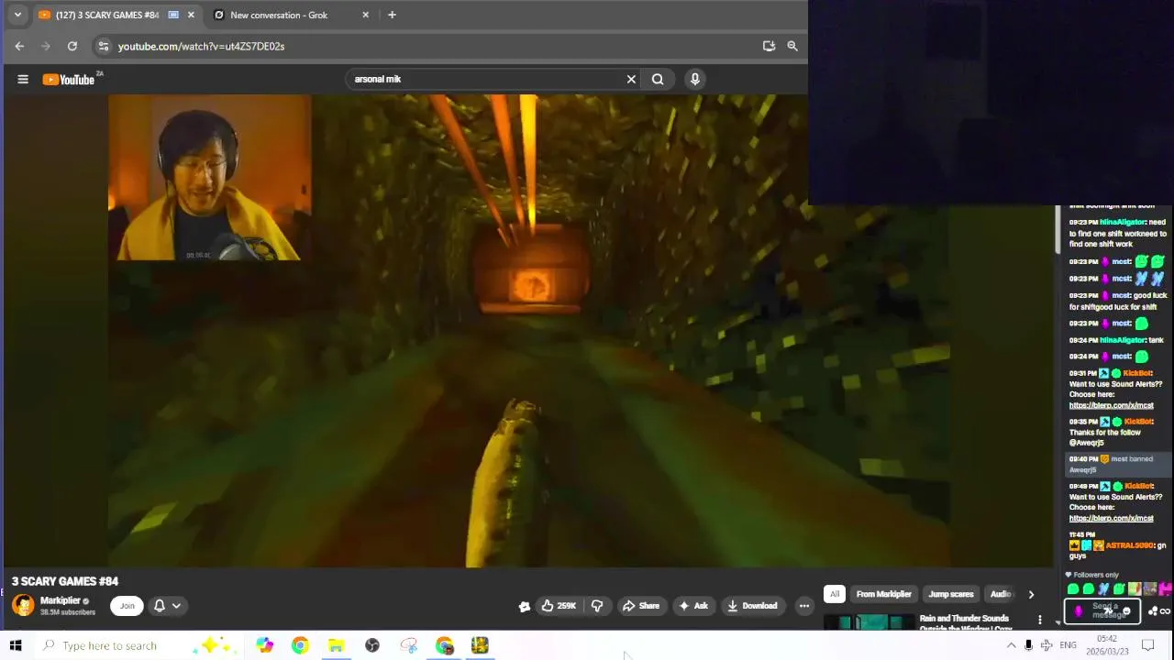Open the Windows Start menu
1174x660 pixels.
pyautogui.click(x=16, y=645)
